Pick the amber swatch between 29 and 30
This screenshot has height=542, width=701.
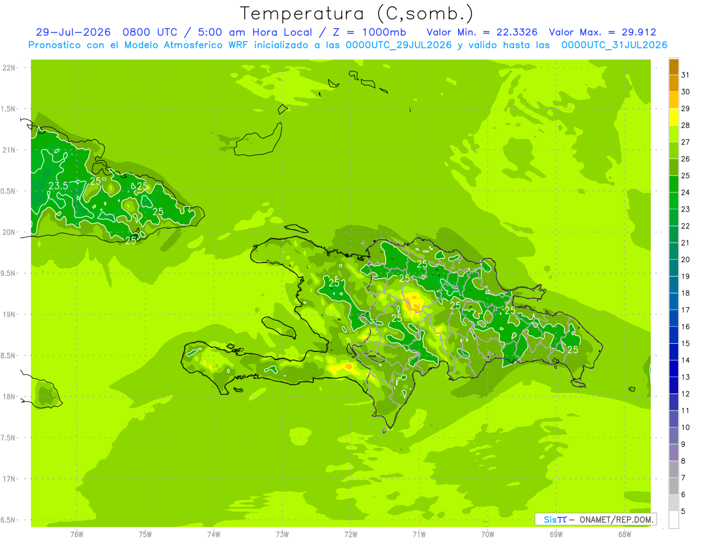pos(674,100)
